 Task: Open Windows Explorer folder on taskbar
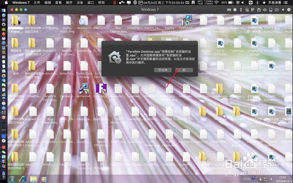(33, 179)
